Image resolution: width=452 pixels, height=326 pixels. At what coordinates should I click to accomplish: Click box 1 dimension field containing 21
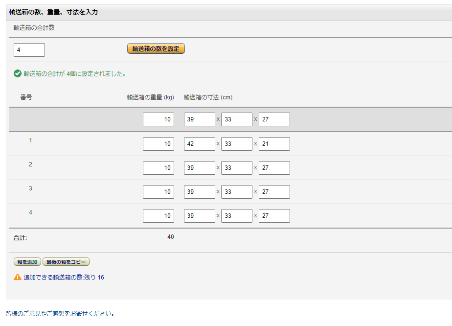click(274, 144)
